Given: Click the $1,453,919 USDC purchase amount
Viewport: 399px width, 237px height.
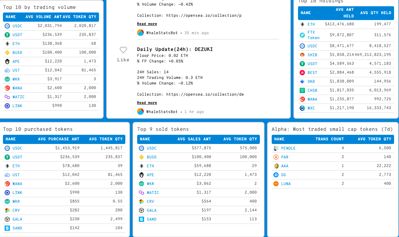Looking at the screenshot, I should coord(67,148).
